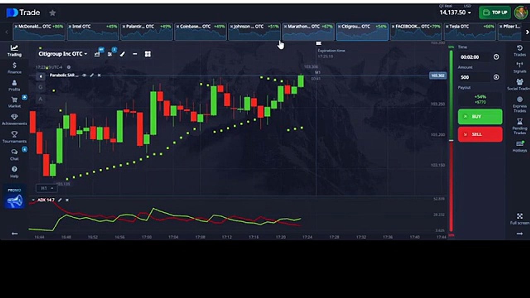Open Express Trades panel
530x298 pixels.
[520, 104]
